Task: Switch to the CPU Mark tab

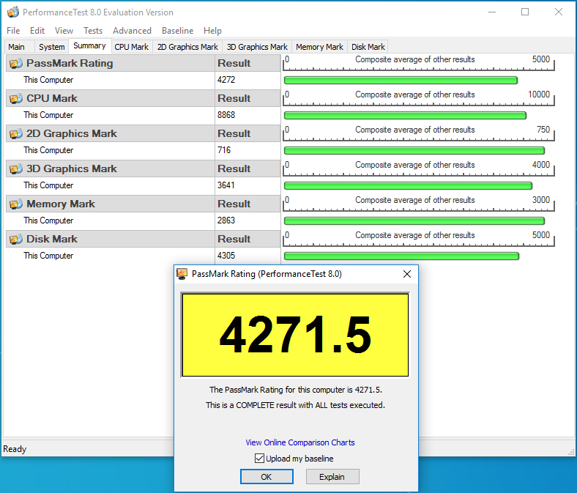Action: coord(131,47)
